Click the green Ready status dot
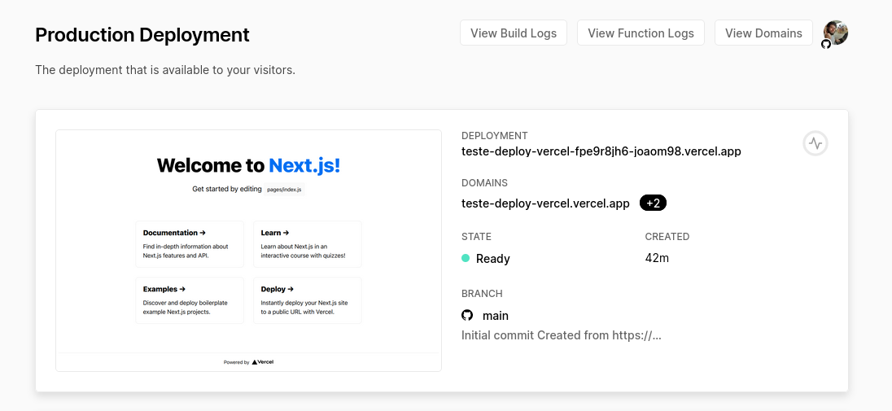892x411 pixels. [466, 259]
